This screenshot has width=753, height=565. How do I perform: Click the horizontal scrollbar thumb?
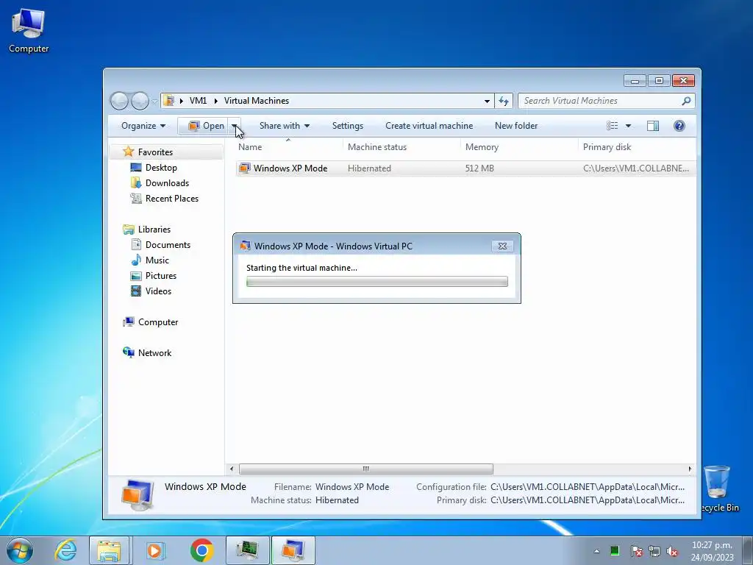coord(366,469)
